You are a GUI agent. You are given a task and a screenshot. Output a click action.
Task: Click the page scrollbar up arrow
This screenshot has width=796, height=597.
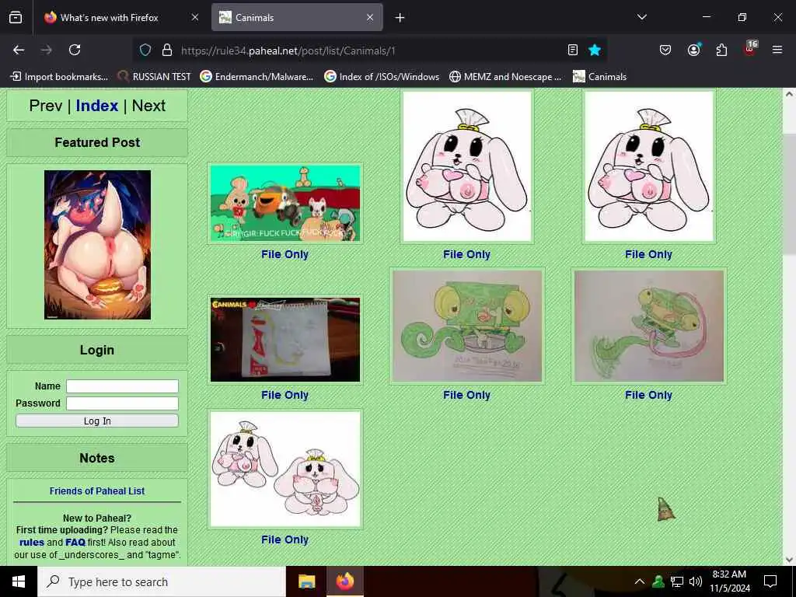point(789,94)
